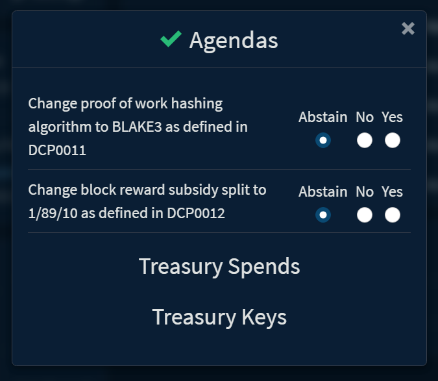Click the 'No' label text for DCP0012
Image resolution: width=438 pixels, height=381 pixels.
(x=365, y=192)
